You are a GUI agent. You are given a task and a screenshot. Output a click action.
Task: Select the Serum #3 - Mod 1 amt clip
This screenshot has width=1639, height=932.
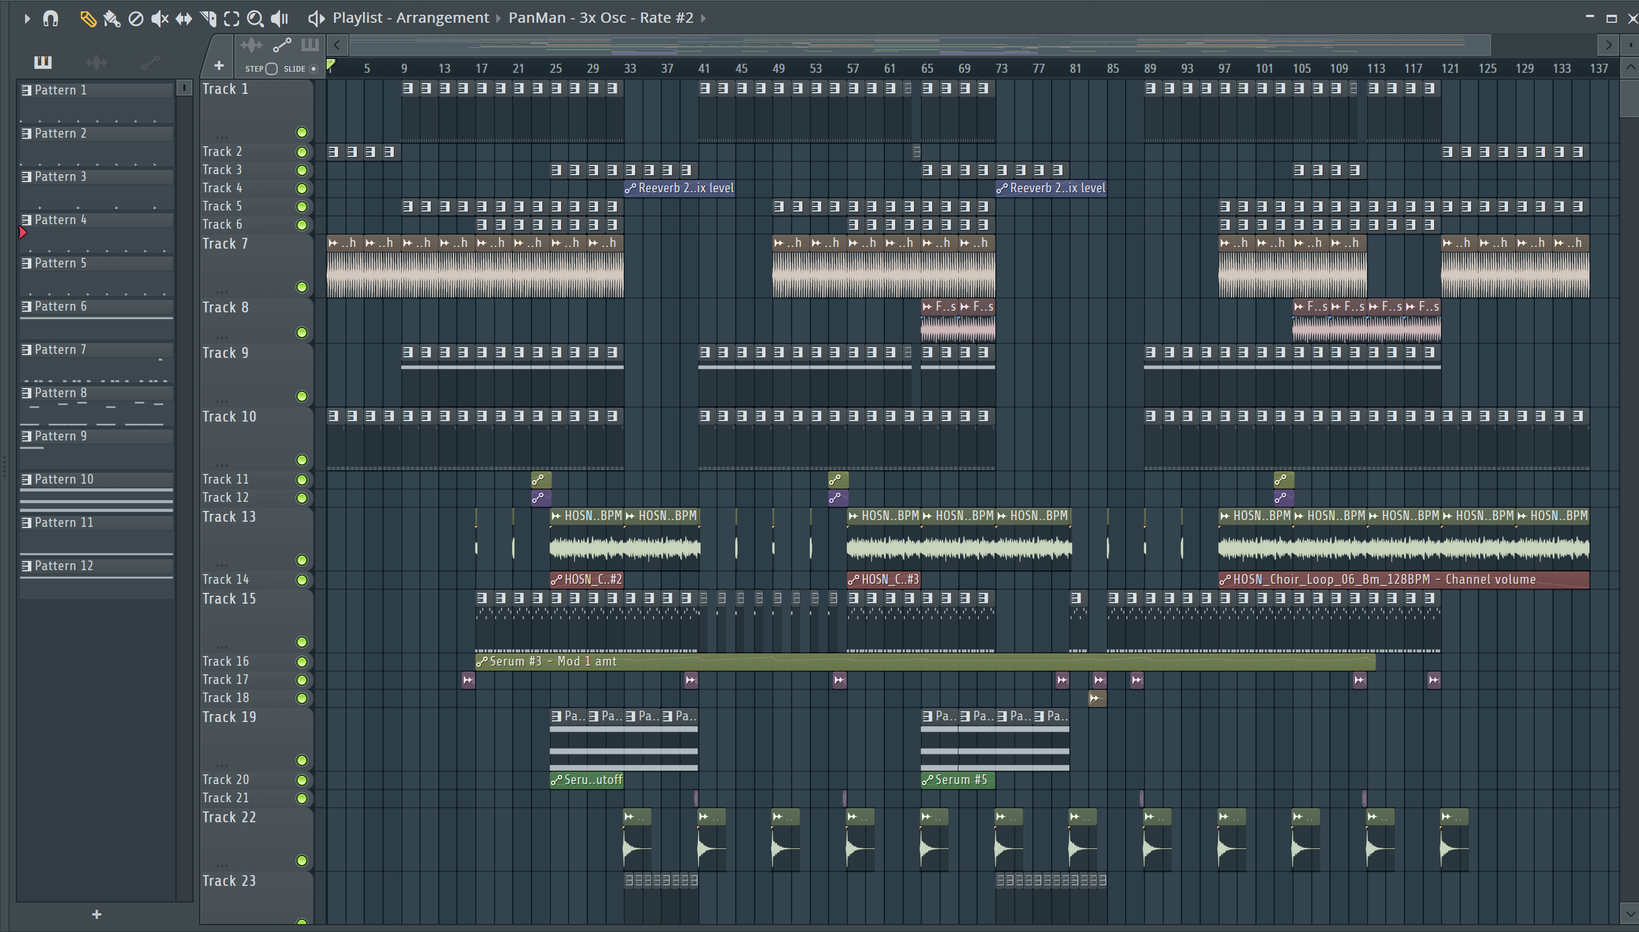925,662
